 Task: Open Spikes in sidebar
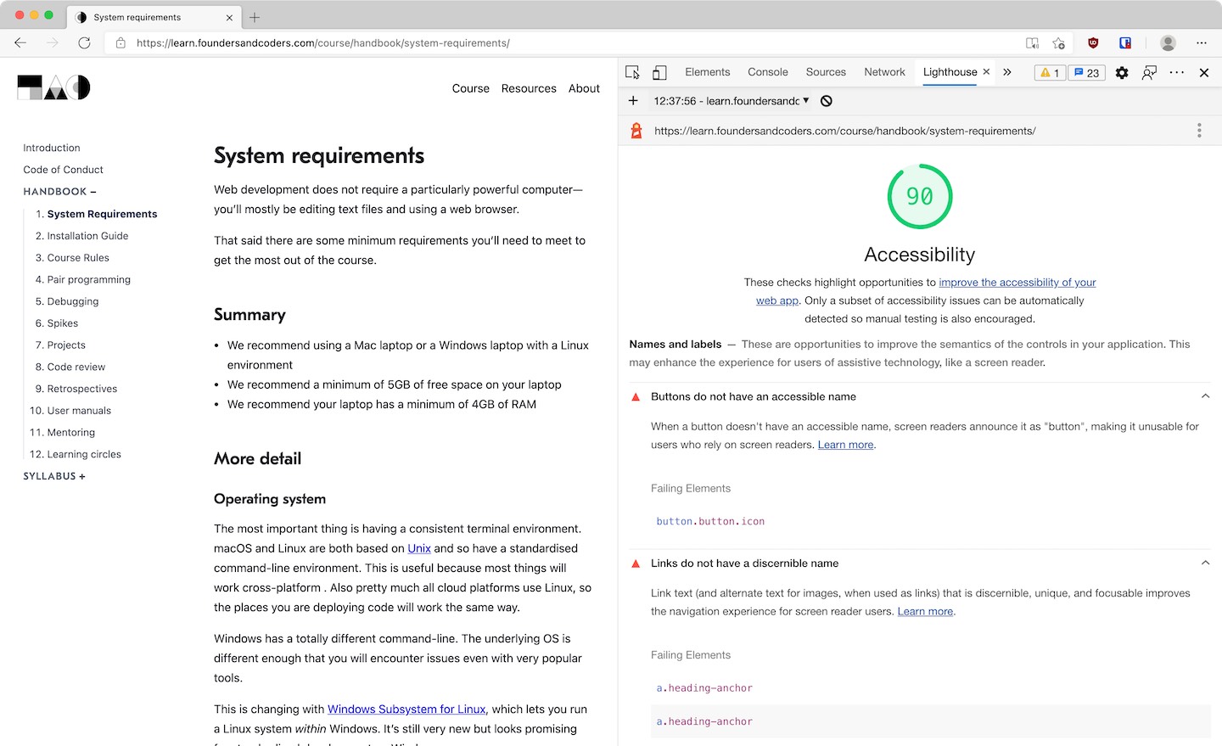[63, 323]
